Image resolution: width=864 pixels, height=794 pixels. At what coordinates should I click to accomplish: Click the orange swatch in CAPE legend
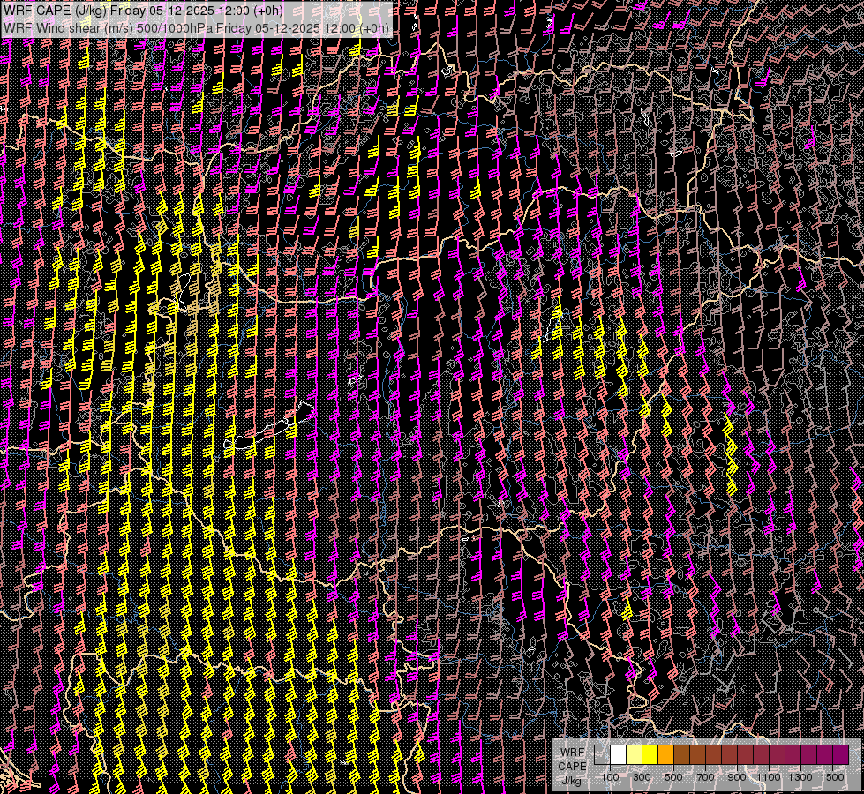click(x=665, y=755)
